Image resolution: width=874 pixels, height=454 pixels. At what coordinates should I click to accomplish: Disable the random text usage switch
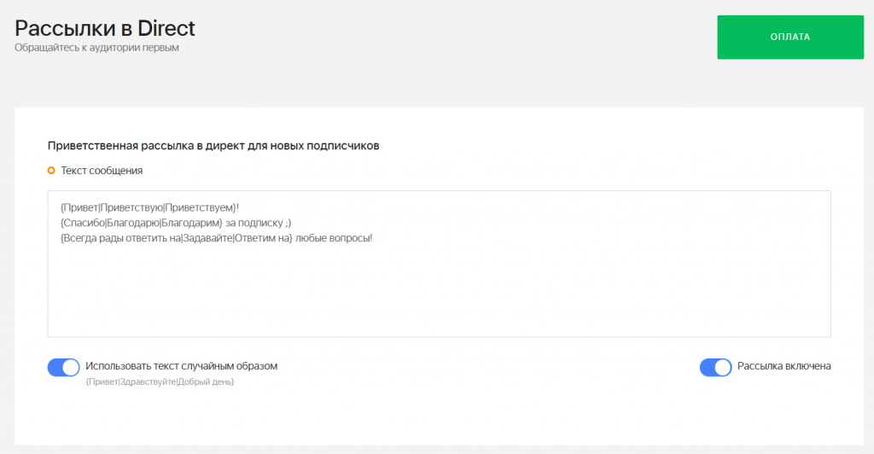(x=63, y=367)
